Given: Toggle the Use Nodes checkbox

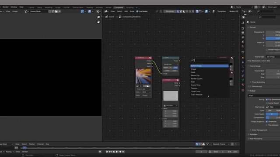Looking at the screenshot, I should [137, 11].
